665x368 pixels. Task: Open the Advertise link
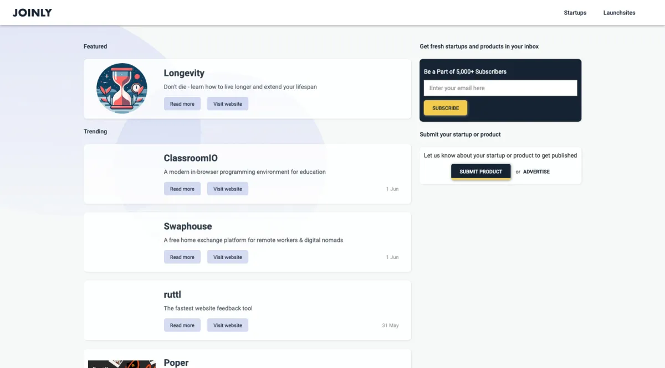pos(536,172)
